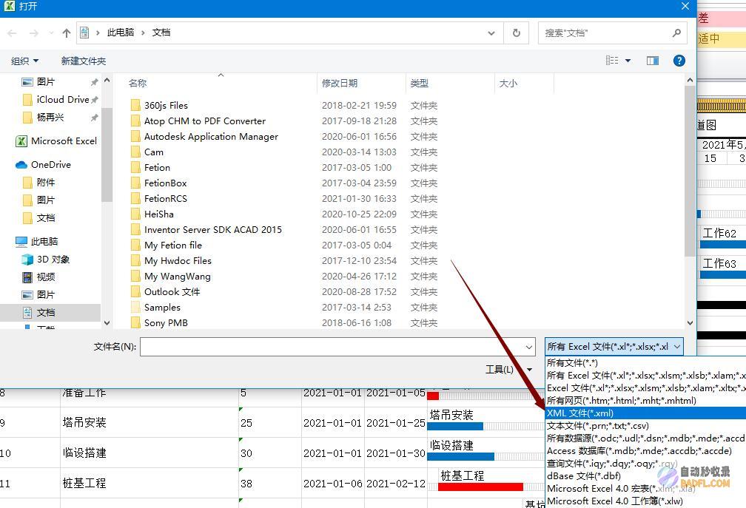This screenshot has height=508, width=746.
Task: Click the 工作62 blue Gantt bar in Excel
Action: (722, 245)
